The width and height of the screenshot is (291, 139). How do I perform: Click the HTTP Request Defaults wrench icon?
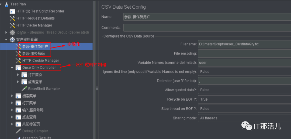pyautogui.click(x=12, y=18)
